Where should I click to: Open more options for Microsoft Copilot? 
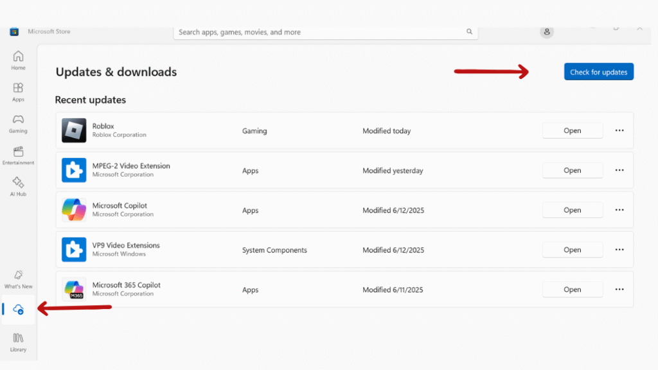[x=619, y=210]
